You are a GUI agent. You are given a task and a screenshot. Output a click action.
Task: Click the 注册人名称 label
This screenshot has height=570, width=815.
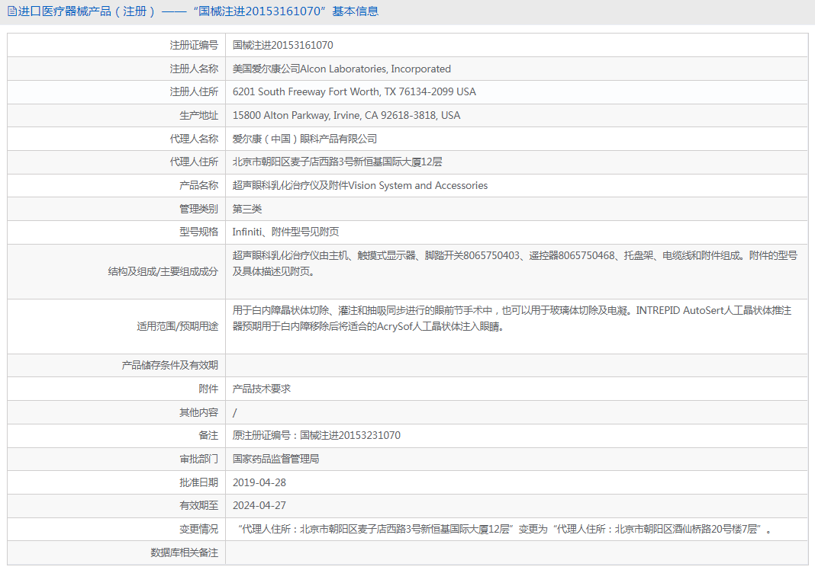194,69
